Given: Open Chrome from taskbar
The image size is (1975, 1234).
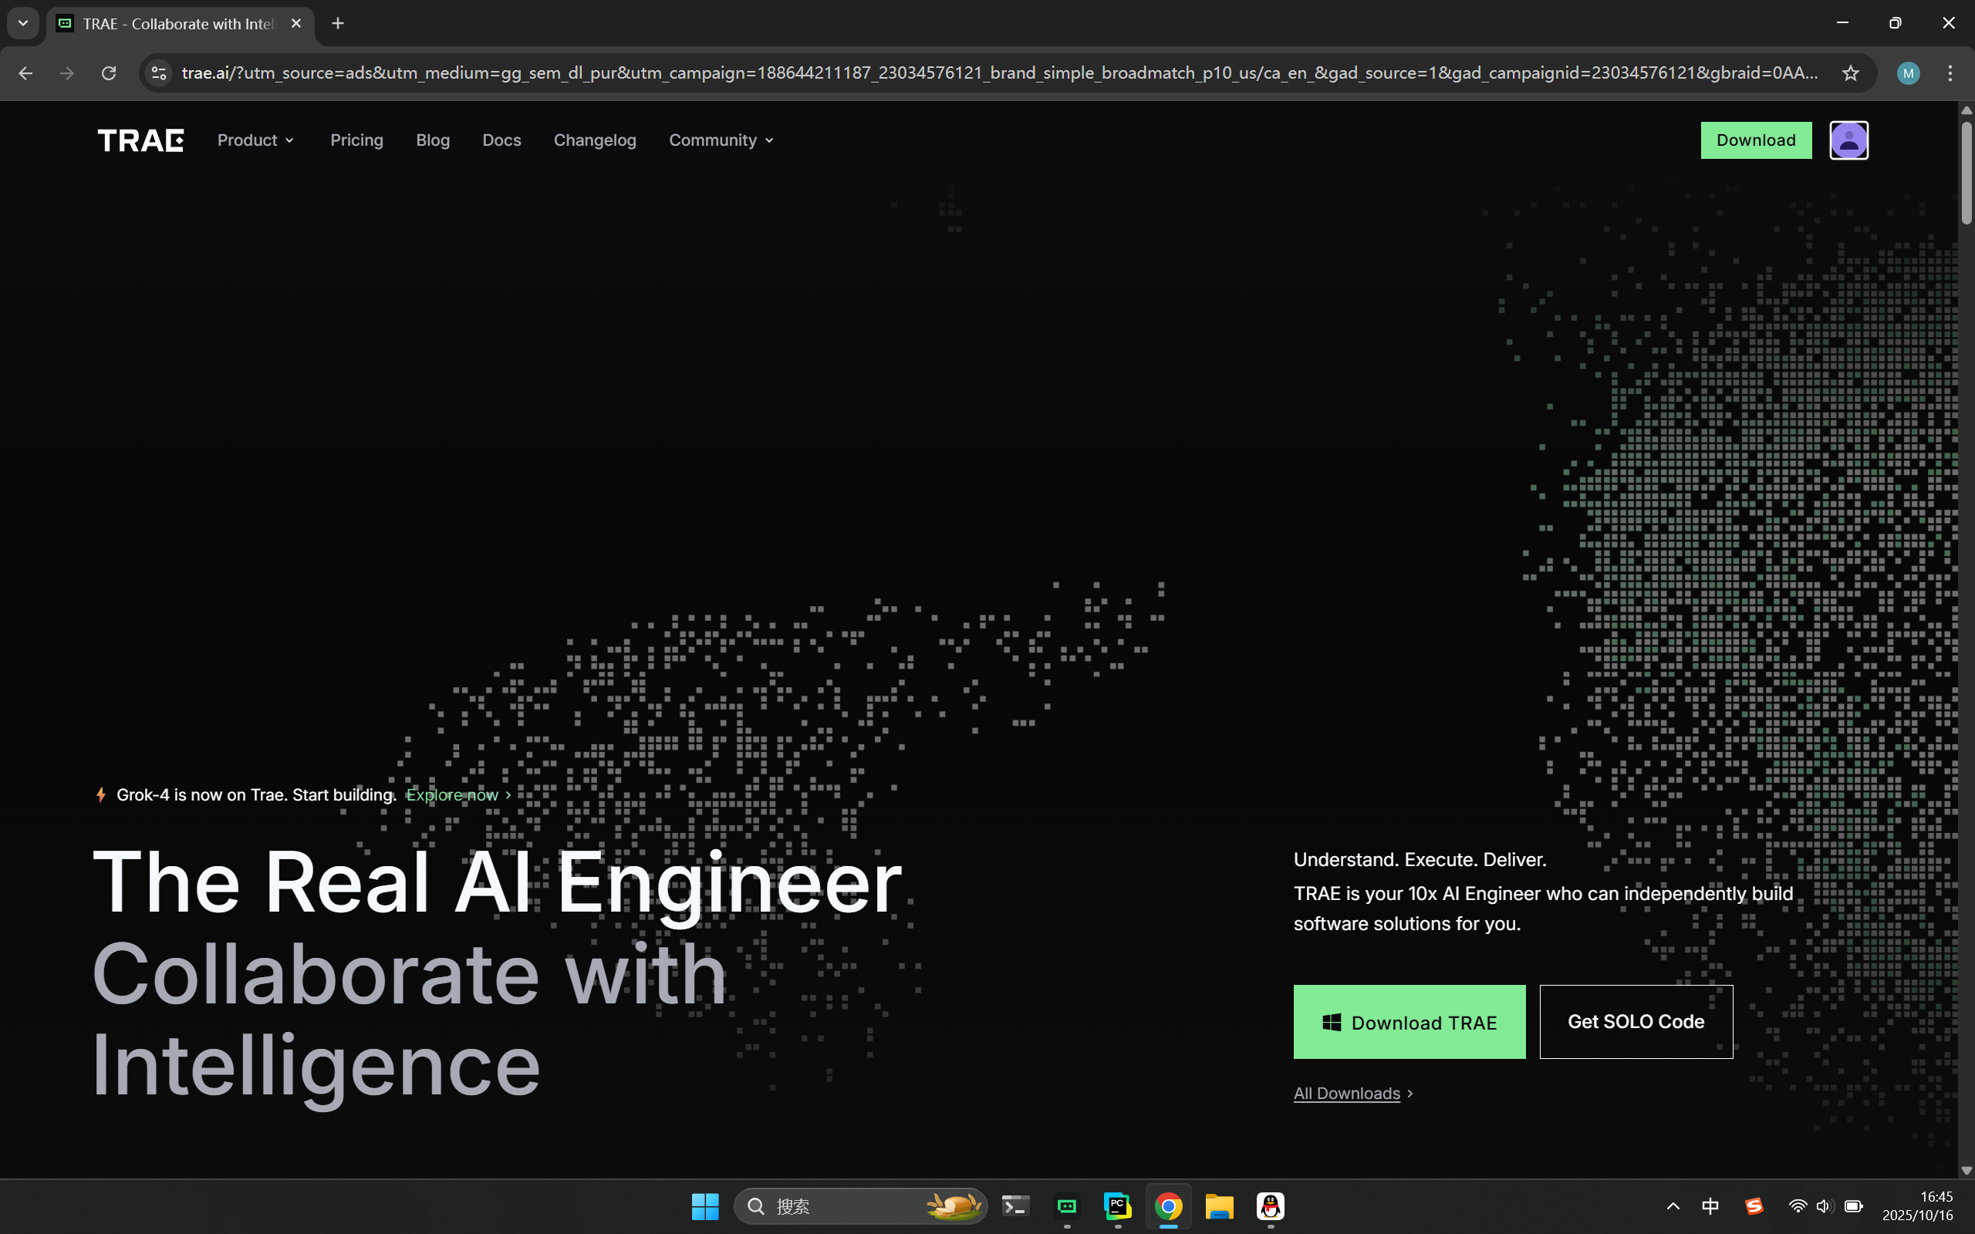Looking at the screenshot, I should pos(1169,1206).
